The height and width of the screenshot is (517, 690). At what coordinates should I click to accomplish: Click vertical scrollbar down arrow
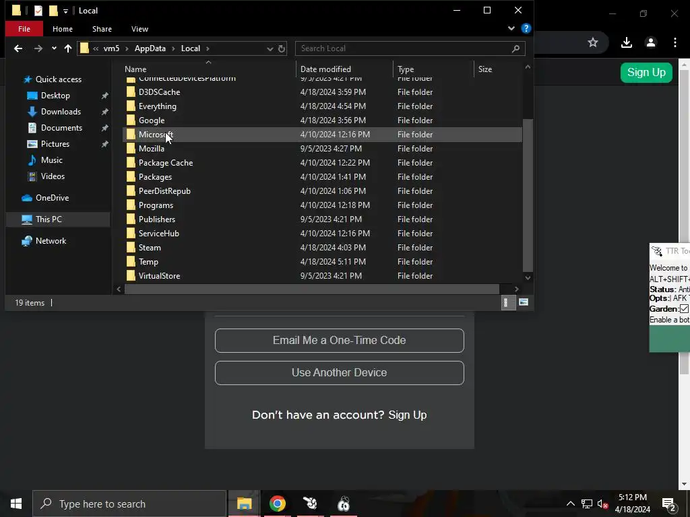click(528, 278)
